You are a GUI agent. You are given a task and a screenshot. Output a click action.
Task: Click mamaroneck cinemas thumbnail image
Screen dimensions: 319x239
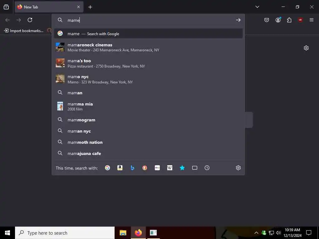click(x=60, y=47)
